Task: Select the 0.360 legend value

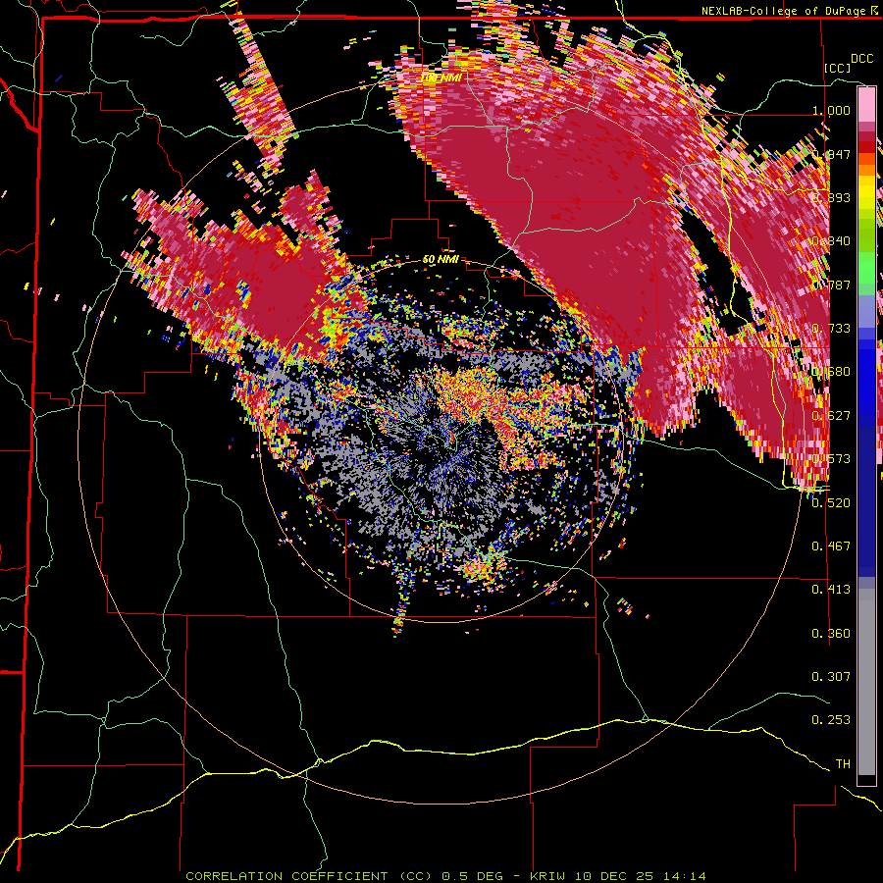Action: coord(831,633)
